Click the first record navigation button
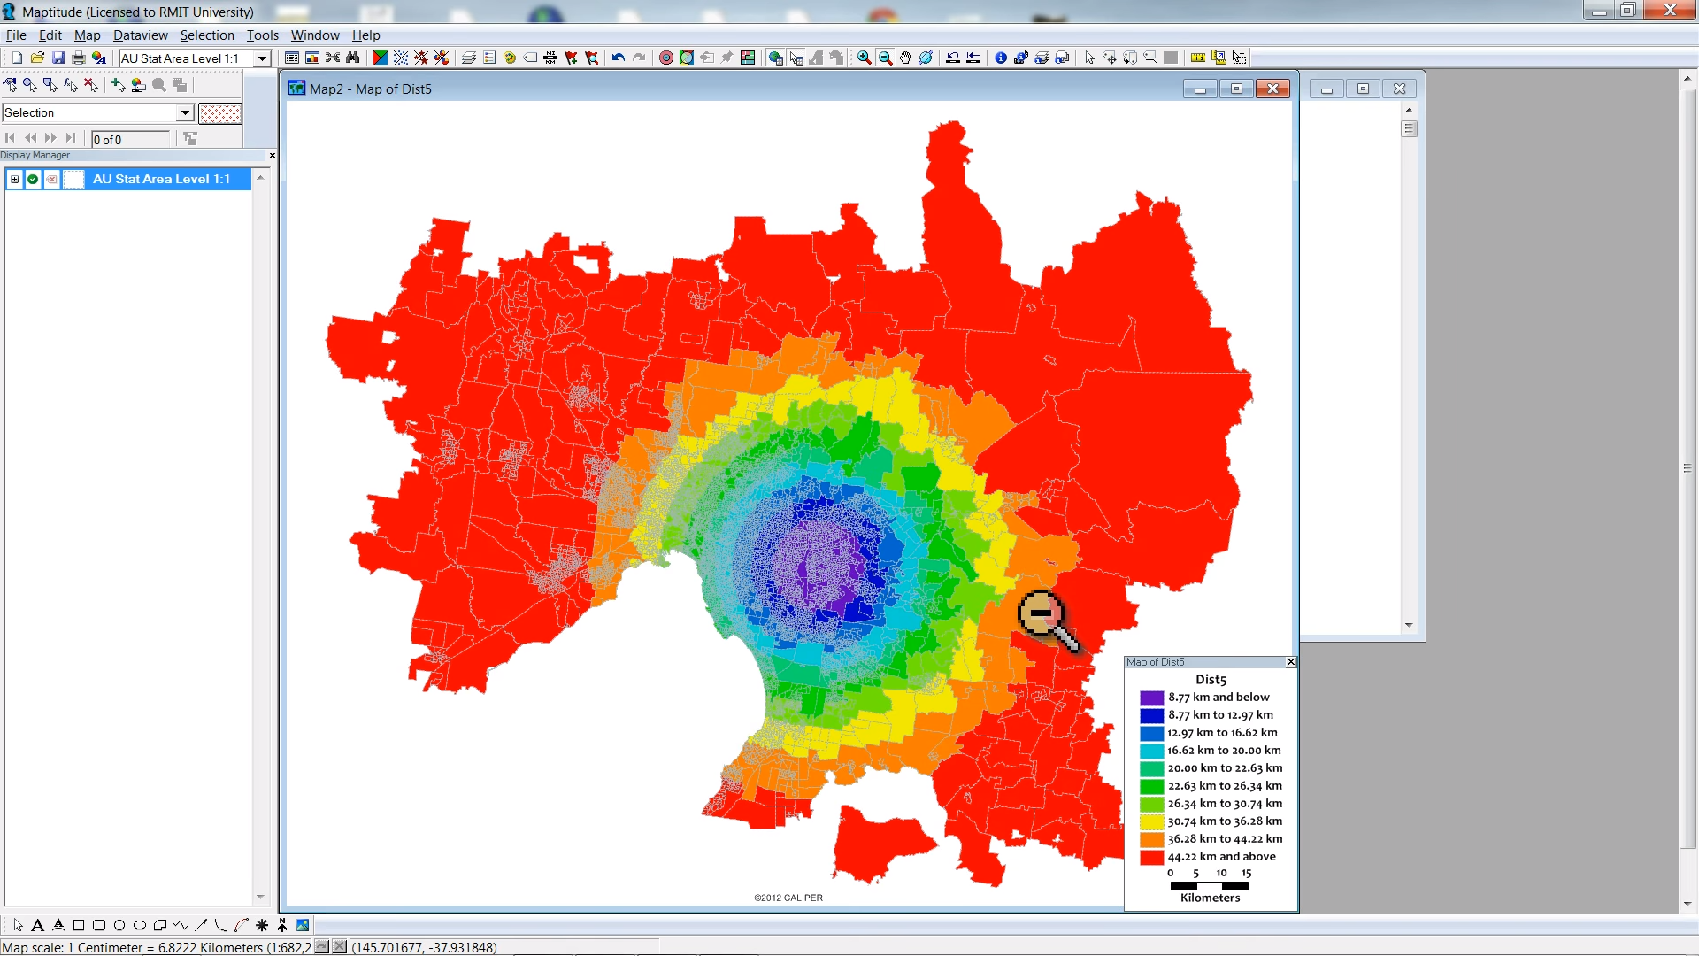Viewport: 1699px width, 956px height. (x=11, y=137)
